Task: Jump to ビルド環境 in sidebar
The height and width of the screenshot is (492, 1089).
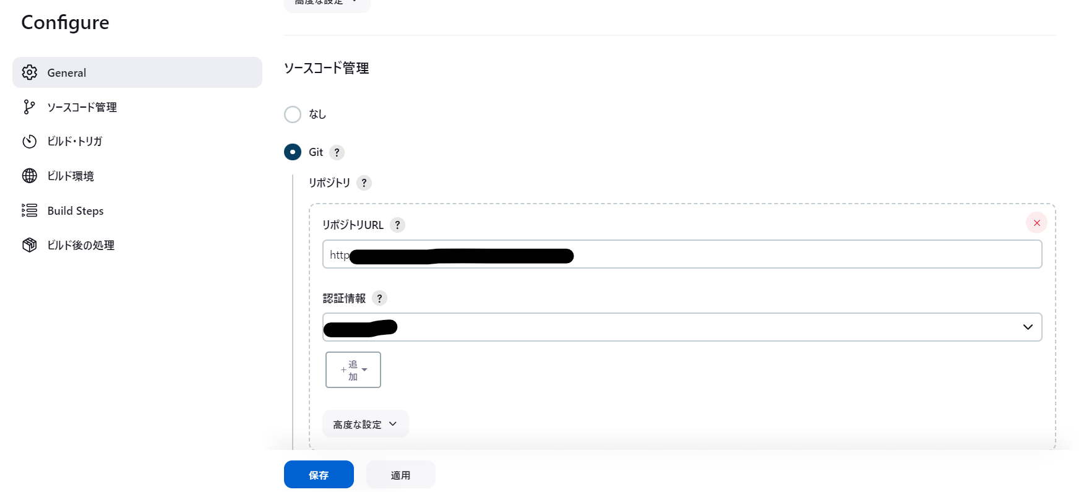Action: pos(137,176)
